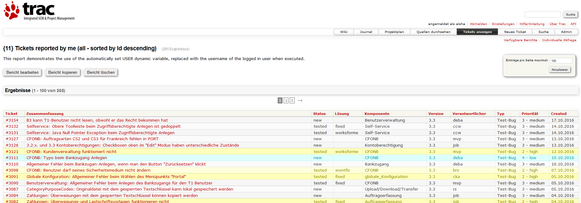This screenshot has height=203, width=581.
Task: Open ticket #3098 link
Action: 12,170
